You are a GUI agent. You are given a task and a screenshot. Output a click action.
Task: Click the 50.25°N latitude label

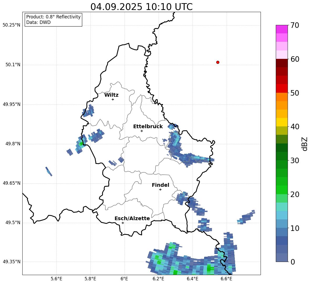tap(12, 25)
